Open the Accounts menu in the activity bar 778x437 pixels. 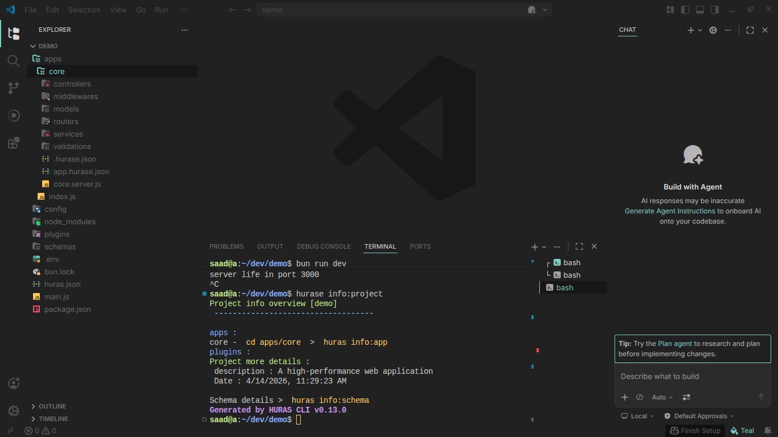14,384
